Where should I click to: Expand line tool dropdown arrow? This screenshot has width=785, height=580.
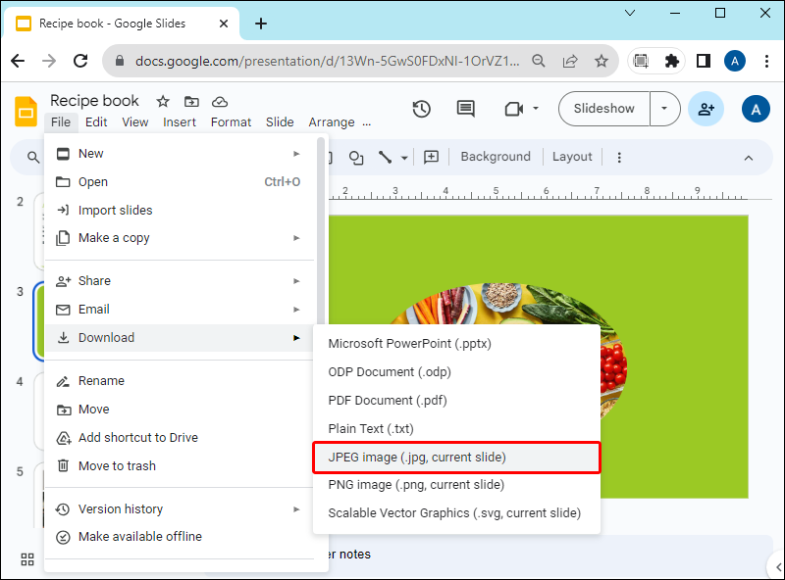point(404,158)
